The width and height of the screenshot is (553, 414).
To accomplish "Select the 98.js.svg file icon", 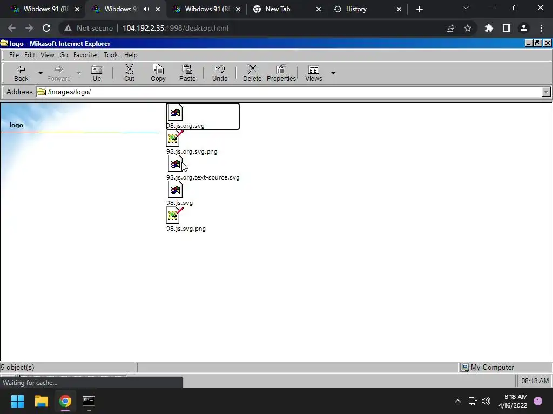I will [176, 190].
